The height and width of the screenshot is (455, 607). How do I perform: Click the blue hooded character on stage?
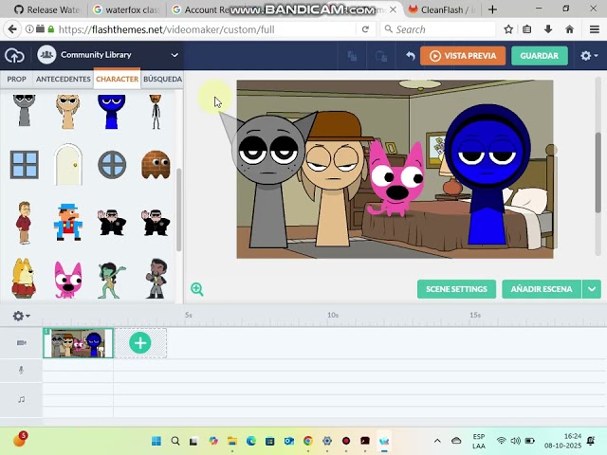pos(487,174)
